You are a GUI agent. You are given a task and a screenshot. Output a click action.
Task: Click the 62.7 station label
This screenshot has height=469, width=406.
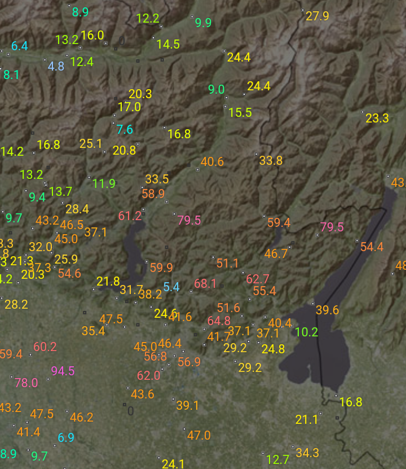(x=258, y=279)
